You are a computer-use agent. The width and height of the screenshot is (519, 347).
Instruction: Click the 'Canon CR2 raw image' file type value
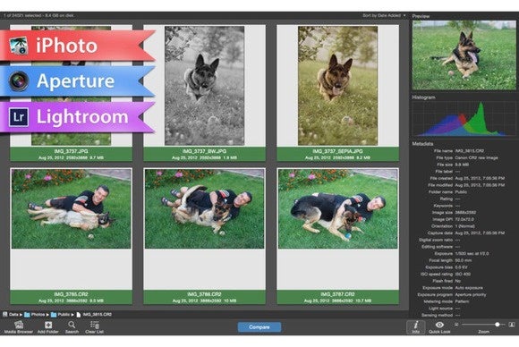click(x=476, y=157)
